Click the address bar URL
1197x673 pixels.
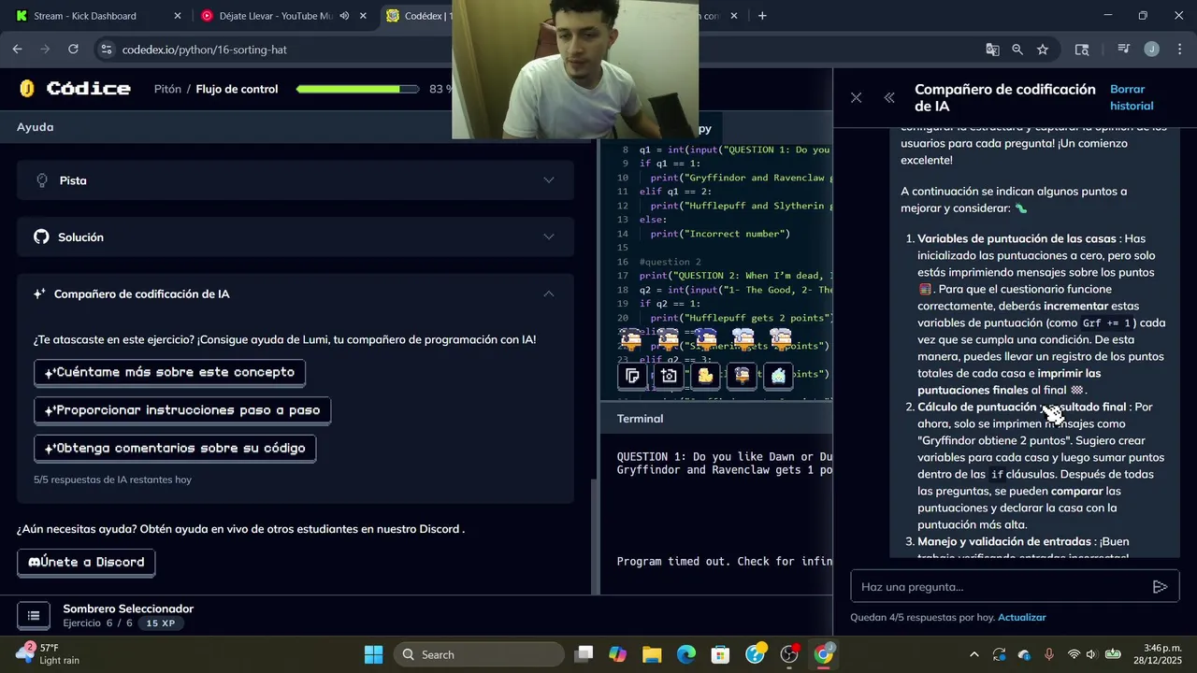coord(204,50)
